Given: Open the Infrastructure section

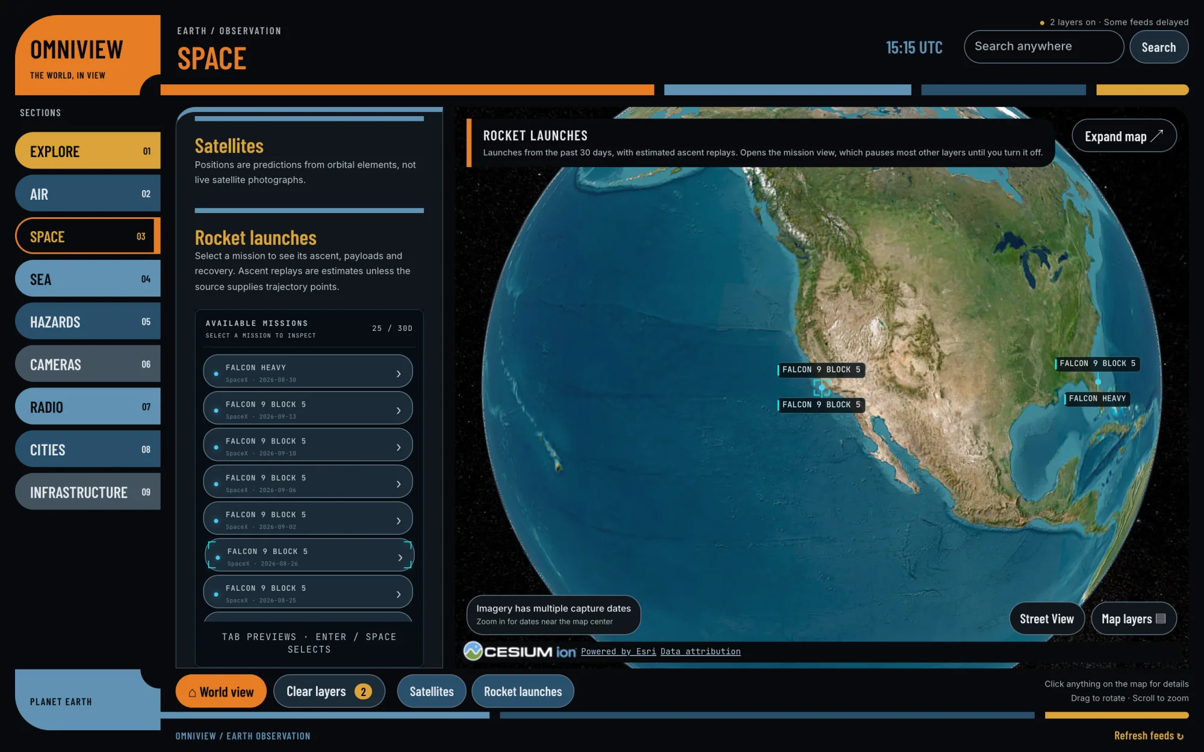Looking at the screenshot, I should point(88,492).
